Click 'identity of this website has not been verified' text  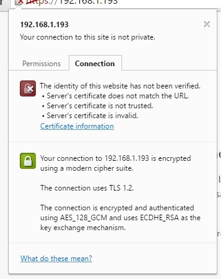point(120,86)
